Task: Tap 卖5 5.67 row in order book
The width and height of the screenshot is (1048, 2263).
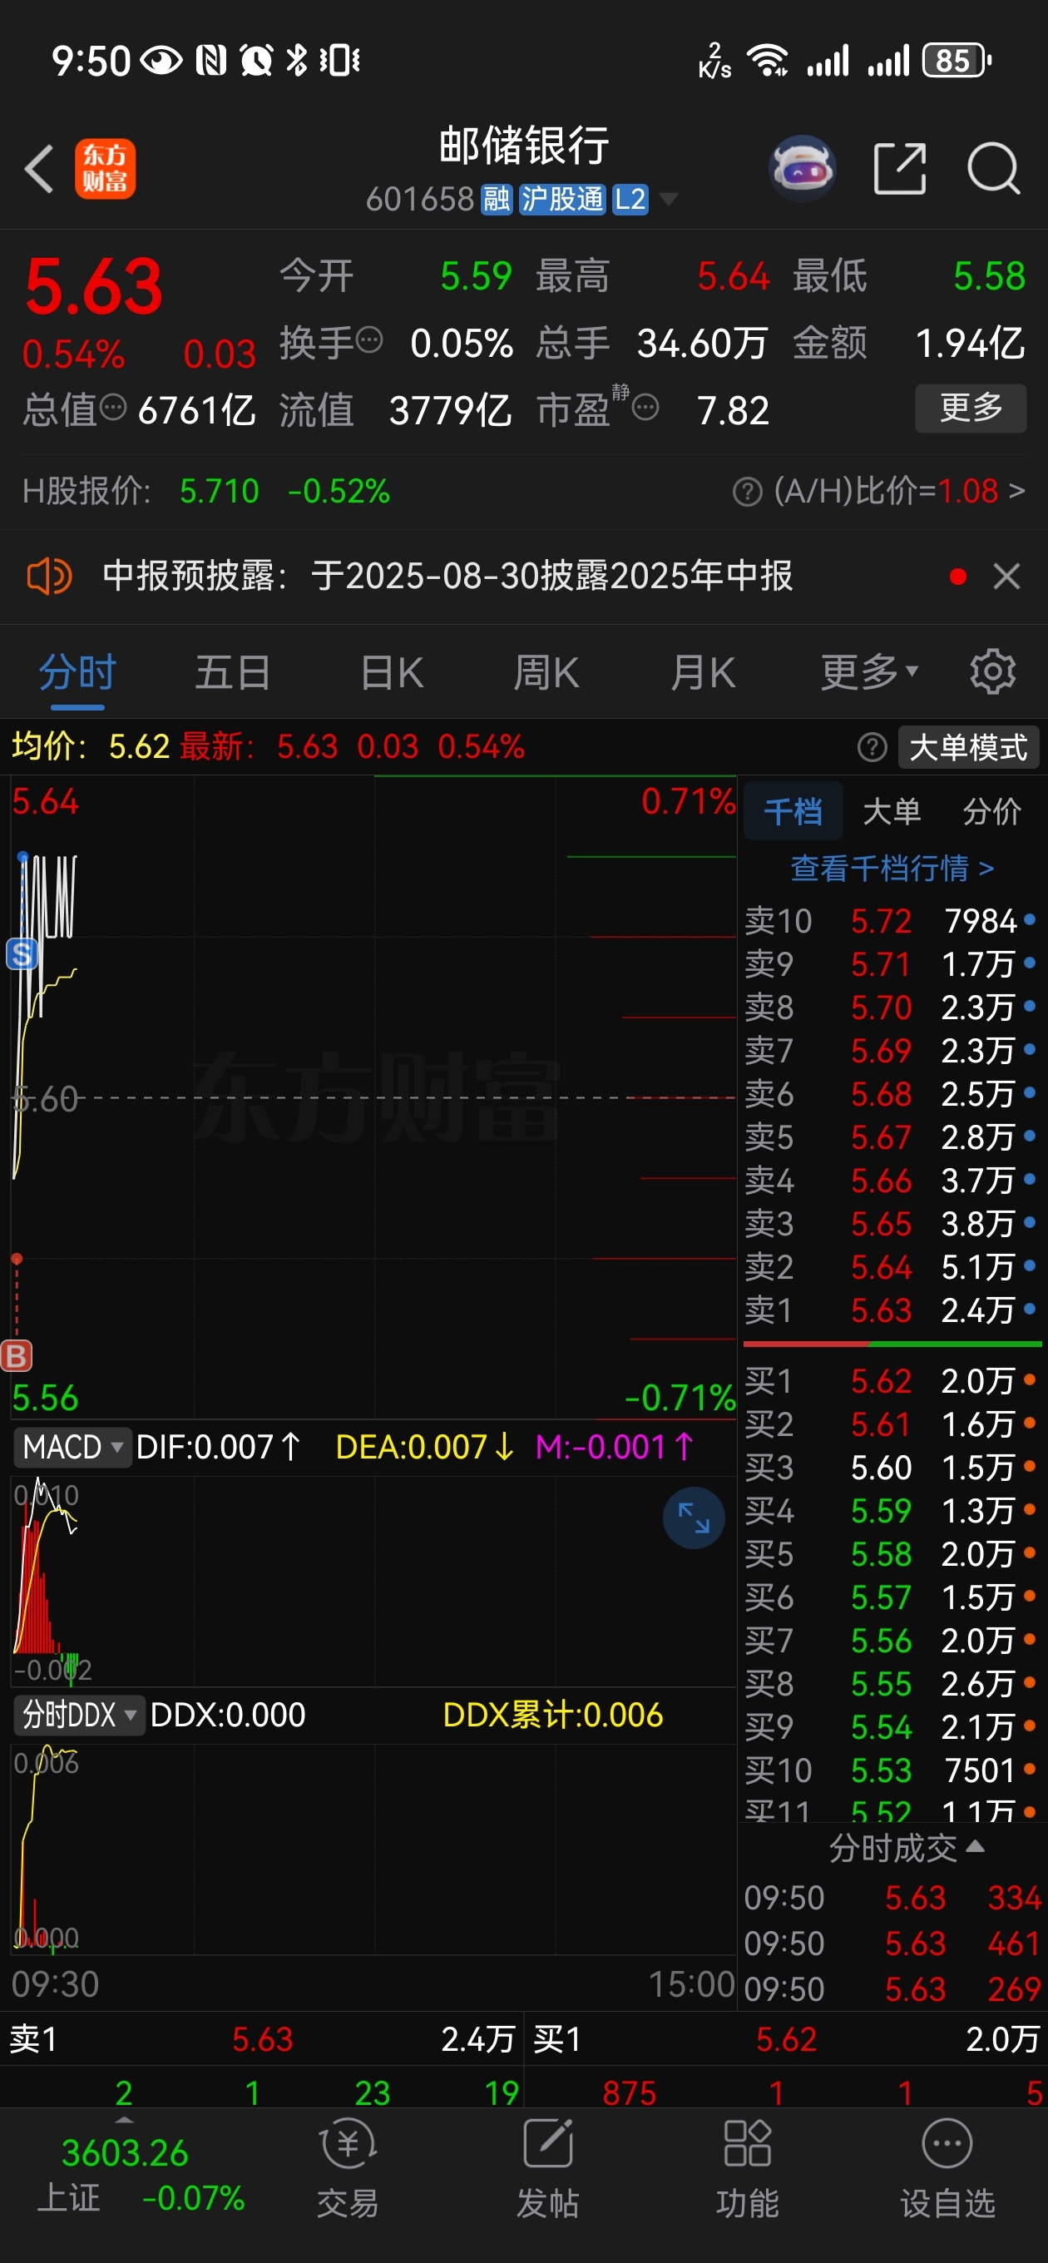Action: (891, 1136)
